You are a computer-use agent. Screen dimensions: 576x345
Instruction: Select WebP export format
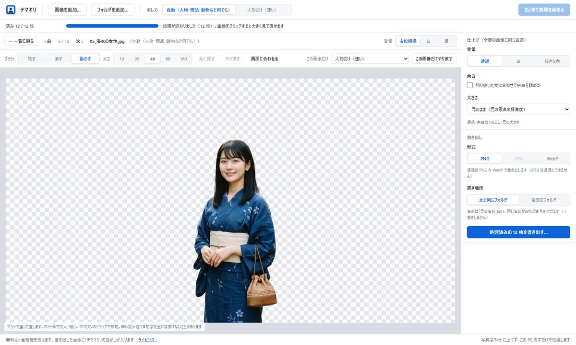tap(552, 159)
